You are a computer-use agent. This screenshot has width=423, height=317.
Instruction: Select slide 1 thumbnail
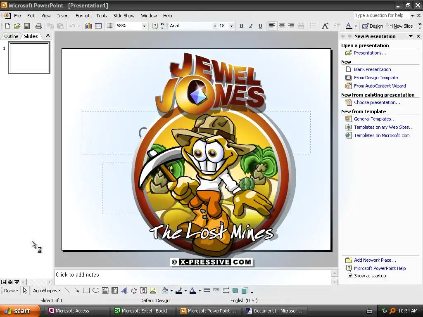[x=29, y=58]
